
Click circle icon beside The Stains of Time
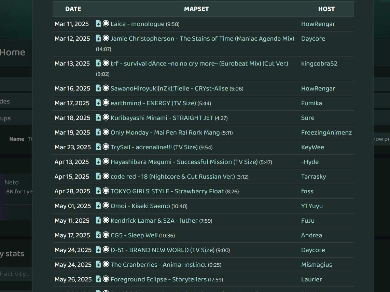click(x=106, y=38)
